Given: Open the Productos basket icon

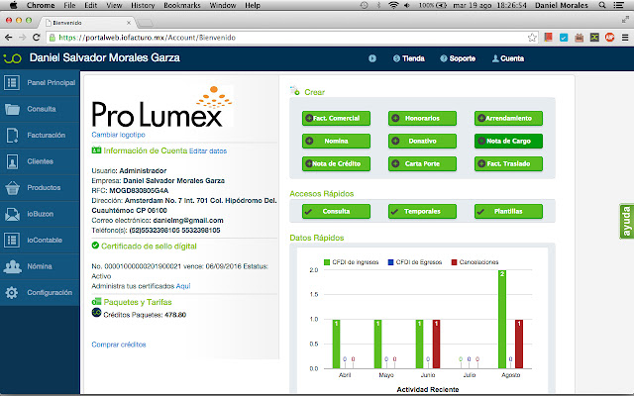Looking at the screenshot, I should pos(12,188).
